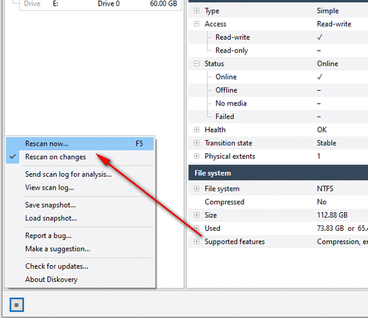
Task: Toggle the Rescan on changes option
Action: pyautogui.click(x=55, y=157)
